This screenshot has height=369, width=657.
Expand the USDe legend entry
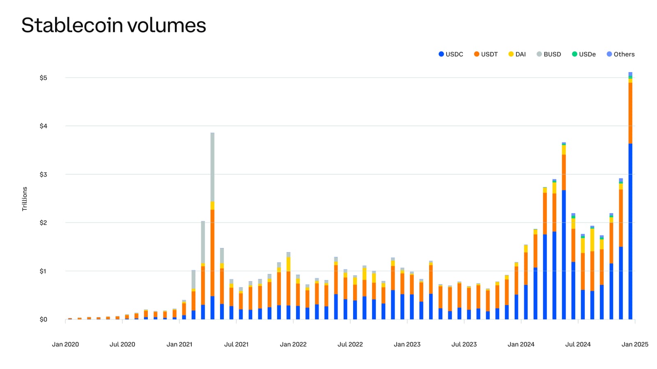(584, 54)
